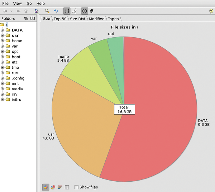215x192 pixels.
Task: Go up one folder level
Action: click(26, 11)
